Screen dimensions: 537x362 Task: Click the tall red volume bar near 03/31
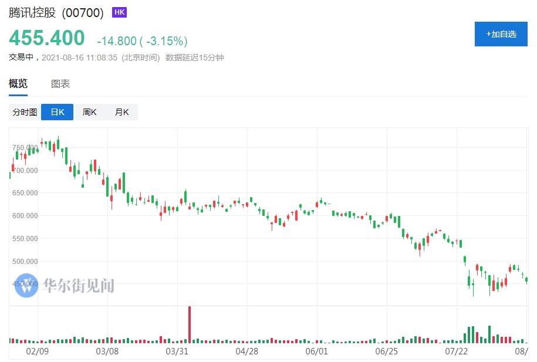tap(190, 324)
